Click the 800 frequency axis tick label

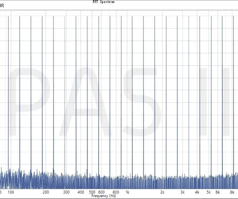(116, 192)
